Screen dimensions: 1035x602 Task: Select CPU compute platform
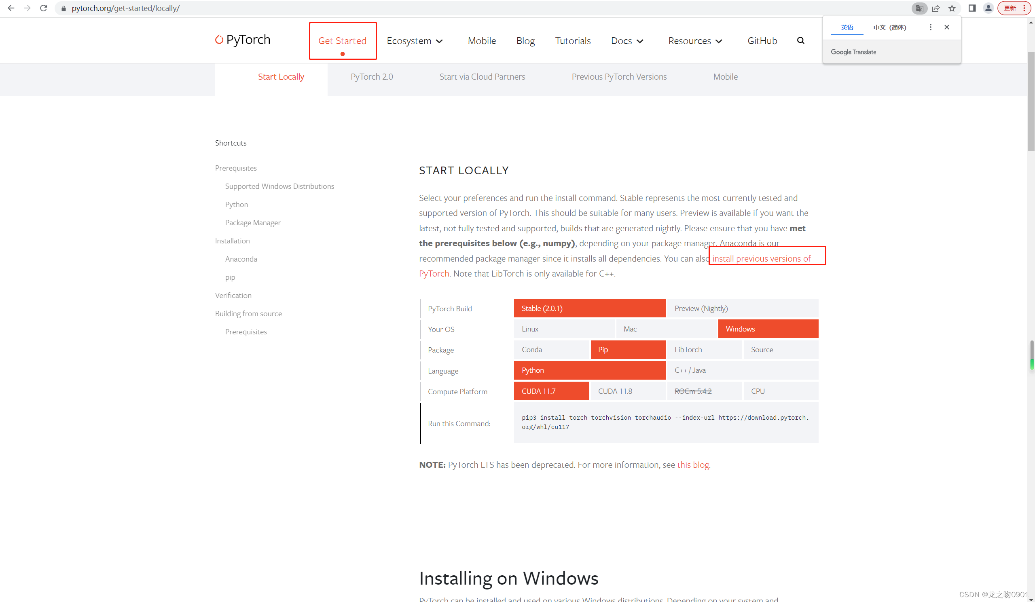pos(781,391)
